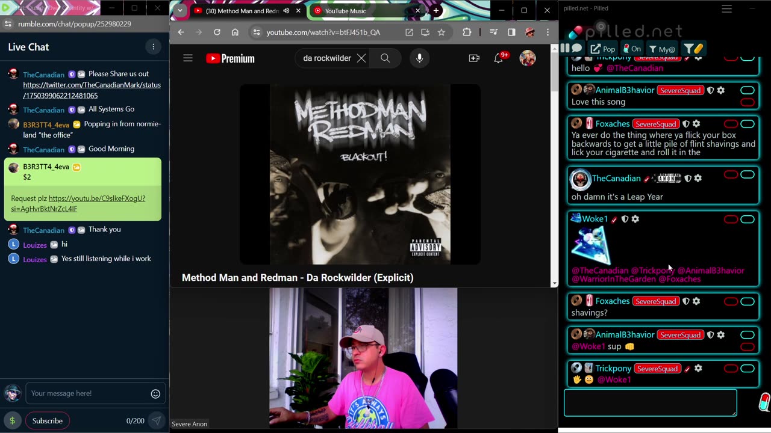
Task: Open page in app icon in address bar
Action: pos(409,32)
